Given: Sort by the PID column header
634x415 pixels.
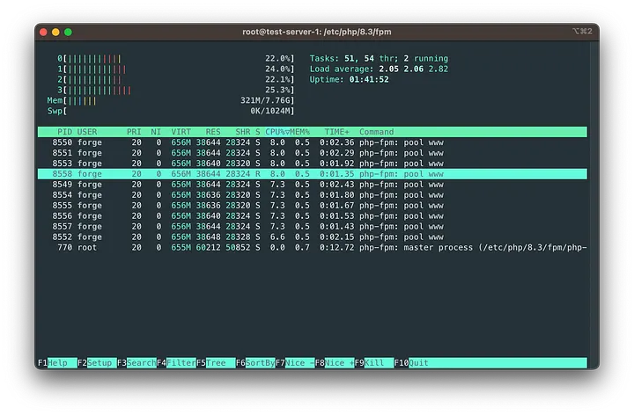Looking at the screenshot, I should coord(64,132).
